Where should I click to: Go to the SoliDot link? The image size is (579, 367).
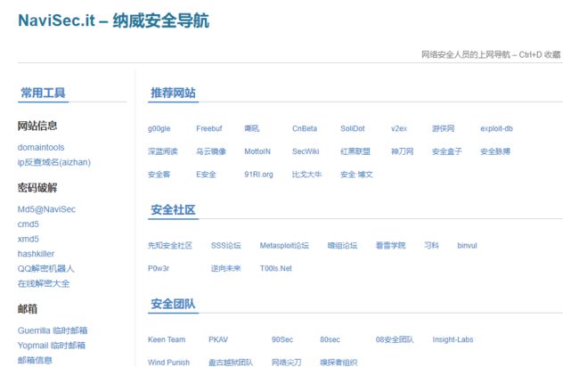click(x=352, y=128)
